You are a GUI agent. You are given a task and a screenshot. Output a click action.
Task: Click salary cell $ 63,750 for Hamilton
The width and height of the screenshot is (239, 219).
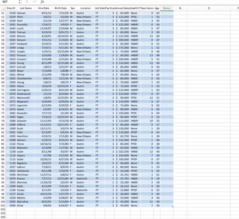tap(122, 136)
